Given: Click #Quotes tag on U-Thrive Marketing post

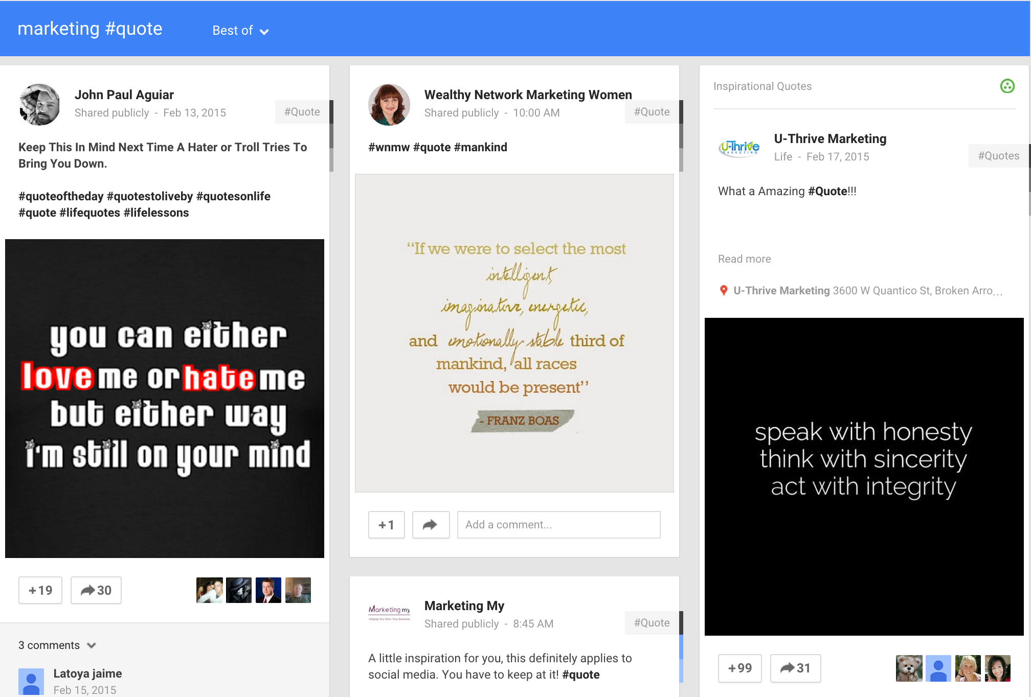Looking at the screenshot, I should pos(998,156).
